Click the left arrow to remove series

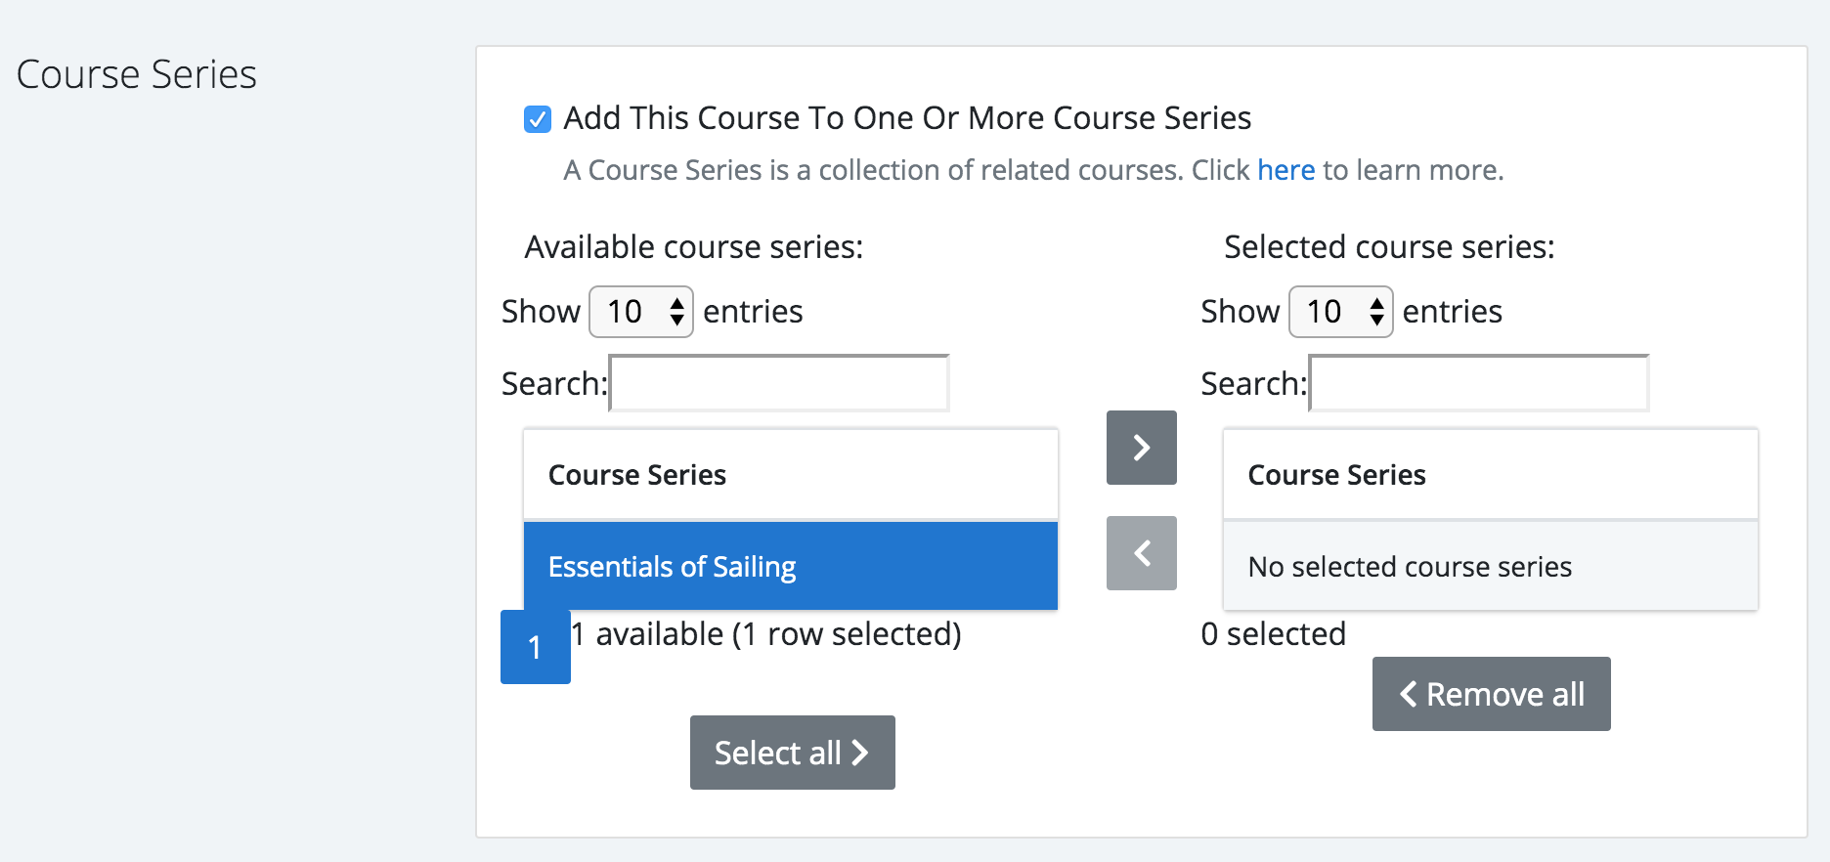tap(1141, 553)
